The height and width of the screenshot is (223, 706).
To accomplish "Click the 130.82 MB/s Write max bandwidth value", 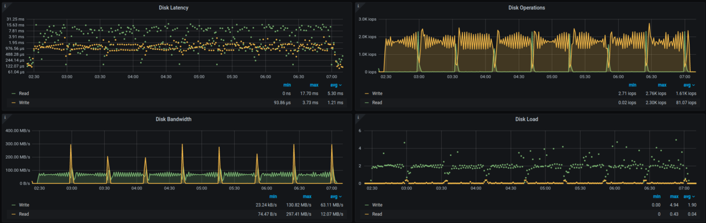I will 299,205.
